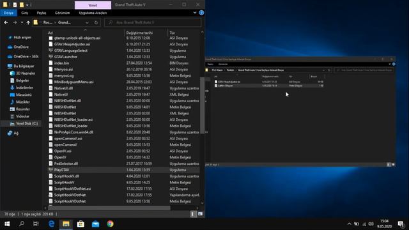Select Yerel Disk (C:) in the navigation pane
This screenshot has height=230, width=409.
pos(27,123)
